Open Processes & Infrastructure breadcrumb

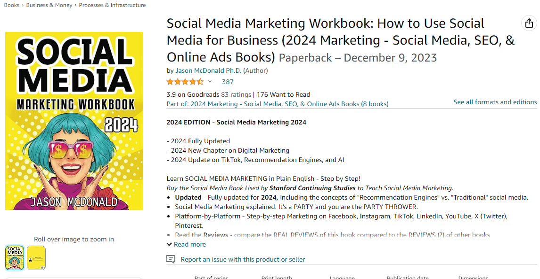click(x=112, y=5)
